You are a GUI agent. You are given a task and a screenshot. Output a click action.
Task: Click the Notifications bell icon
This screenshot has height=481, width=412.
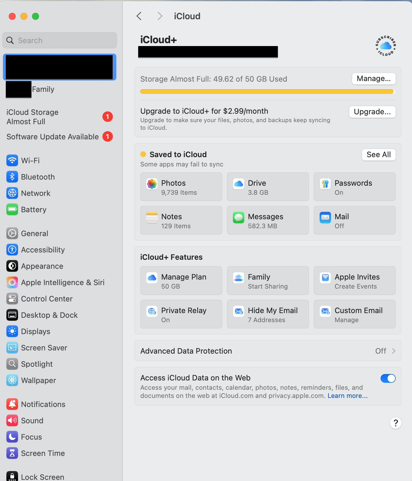click(x=12, y=404)
